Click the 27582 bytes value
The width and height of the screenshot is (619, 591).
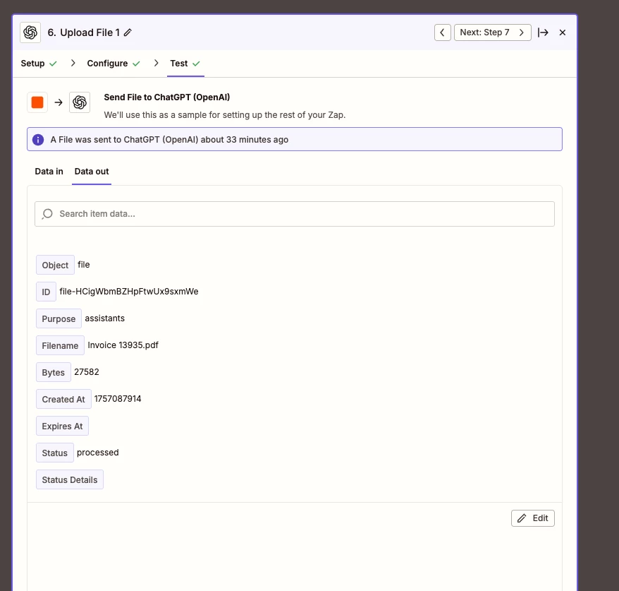[87, 372]
